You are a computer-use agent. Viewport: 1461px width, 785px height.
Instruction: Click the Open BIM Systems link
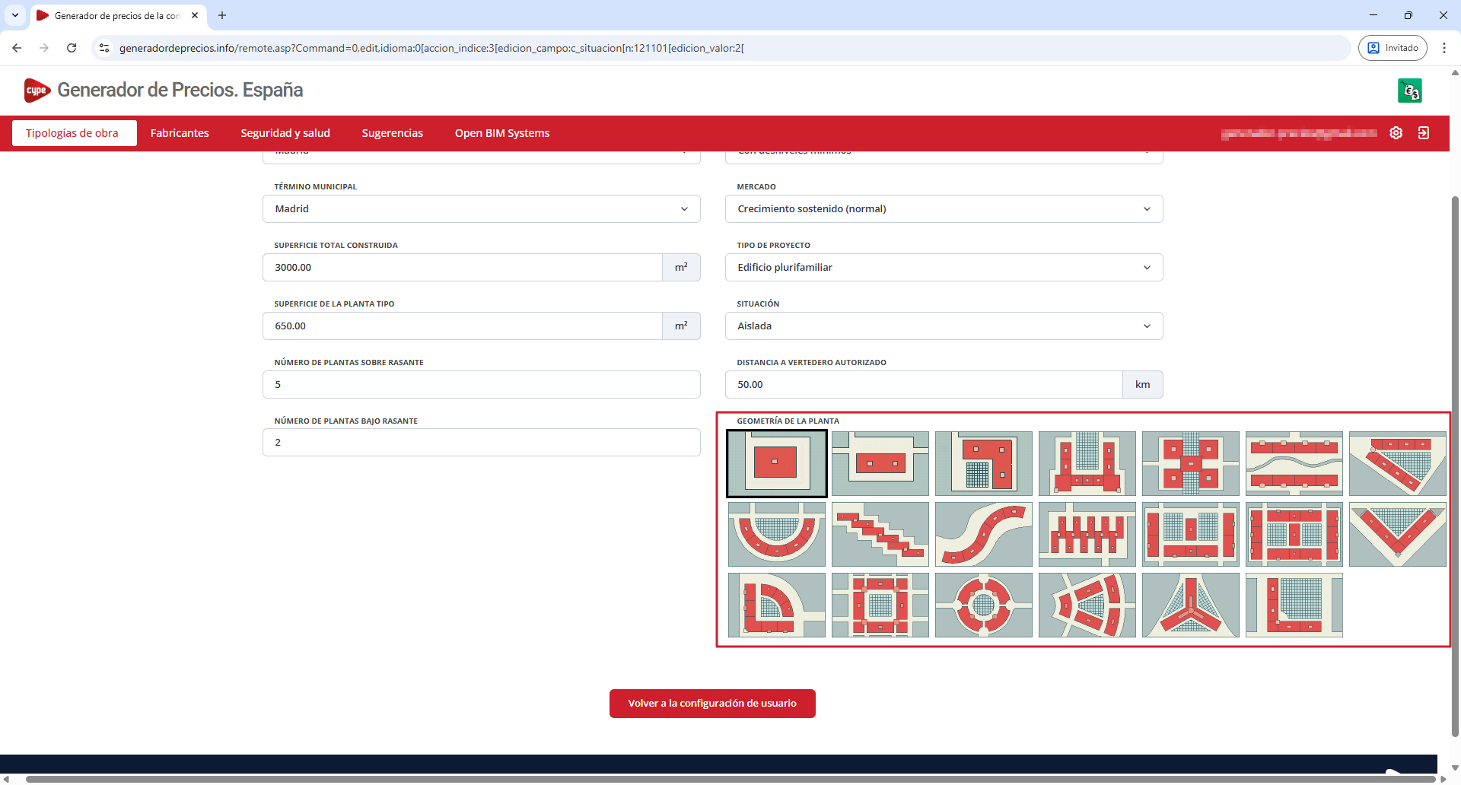(502, 133)
